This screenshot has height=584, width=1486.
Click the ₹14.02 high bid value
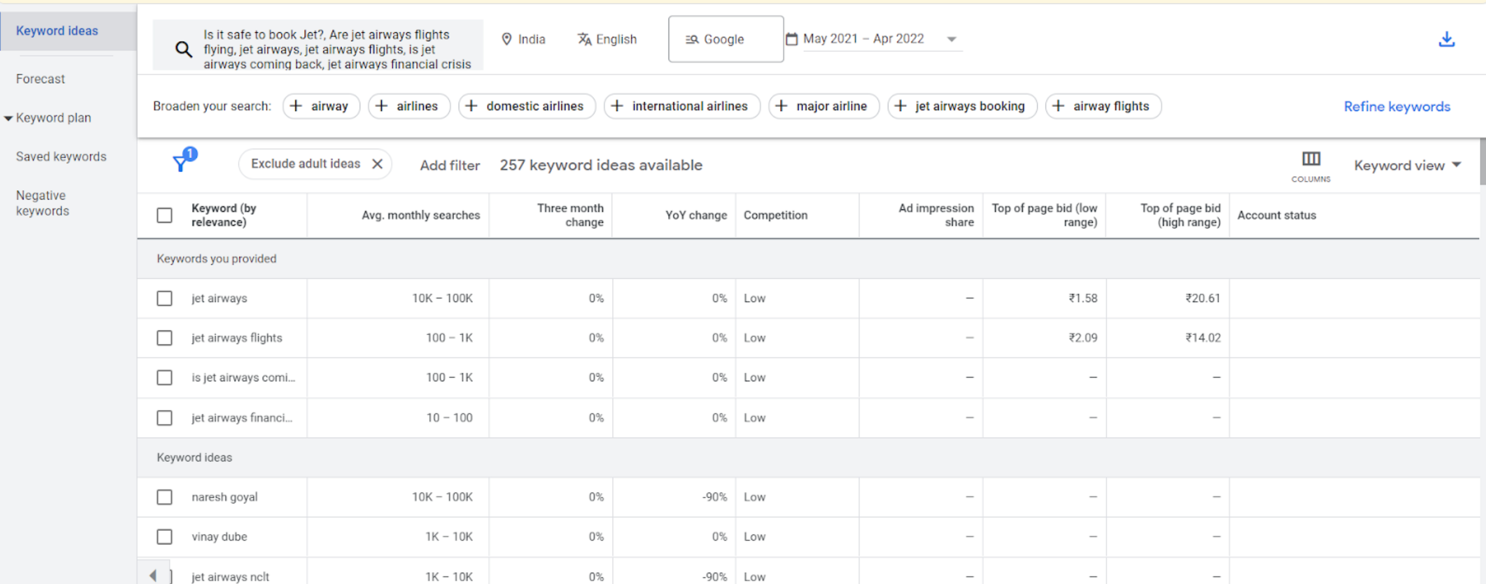tap(1203, 338)
